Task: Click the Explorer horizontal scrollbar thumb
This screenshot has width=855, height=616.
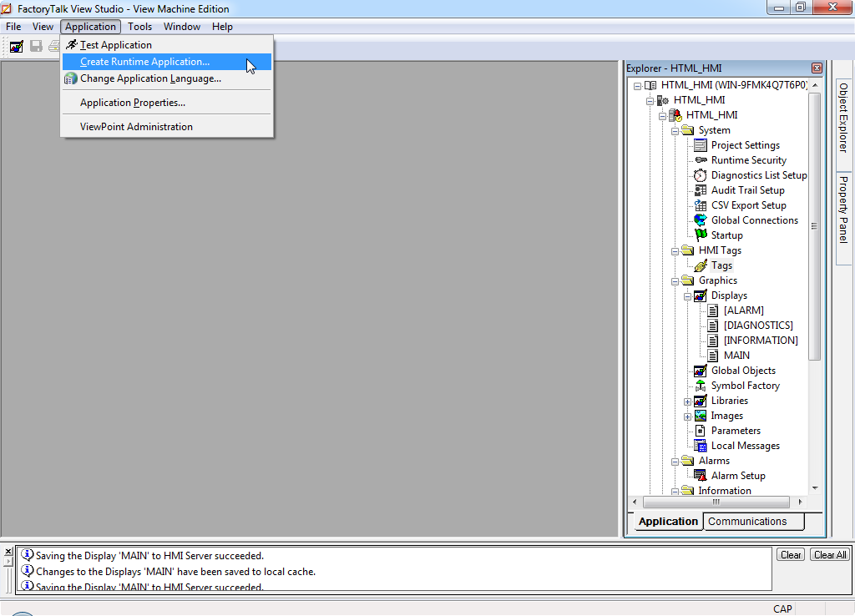Action: click(716, 502)
